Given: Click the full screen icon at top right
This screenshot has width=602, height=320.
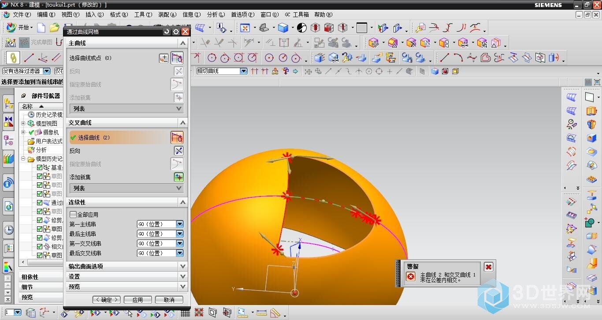Looking at the screenshot, I should pyautogui.click(x=597, y=82).
